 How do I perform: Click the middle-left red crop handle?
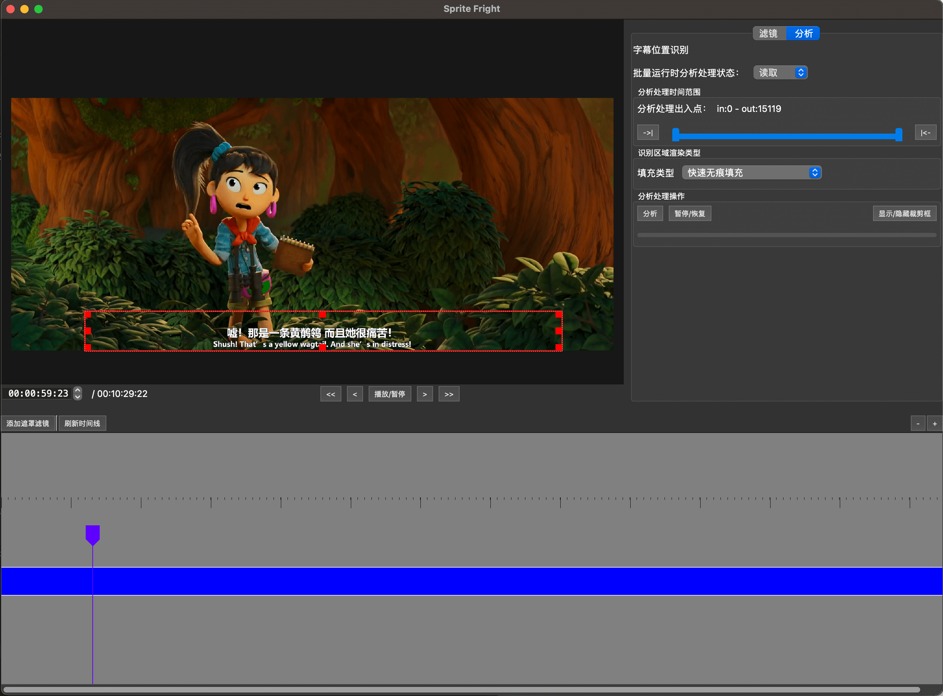(88, 331)
